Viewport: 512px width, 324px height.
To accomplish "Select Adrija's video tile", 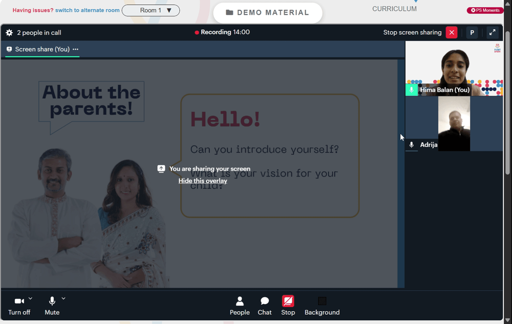I will (x=454, y=124).
